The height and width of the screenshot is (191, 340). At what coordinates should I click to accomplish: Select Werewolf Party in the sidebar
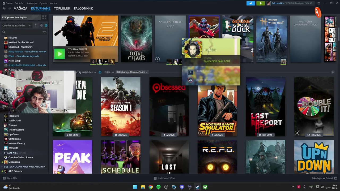(x=16, y=144)
